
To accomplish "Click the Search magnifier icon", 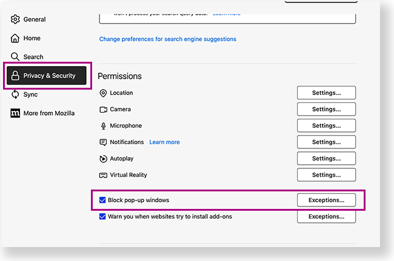I will [15, 57].
